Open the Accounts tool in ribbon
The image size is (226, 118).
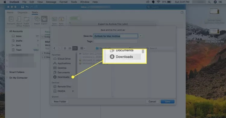click(11, 20)
